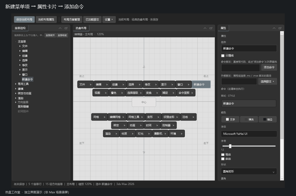Image resolution: width=296 pixels, height=196 pixels.
Task: Click the 主布局 breadcrumb
Action: click(89, 34)
